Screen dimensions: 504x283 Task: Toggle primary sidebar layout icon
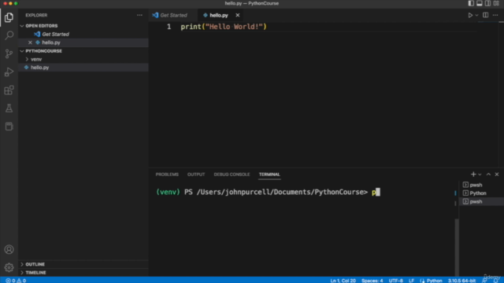pos(471,3)
